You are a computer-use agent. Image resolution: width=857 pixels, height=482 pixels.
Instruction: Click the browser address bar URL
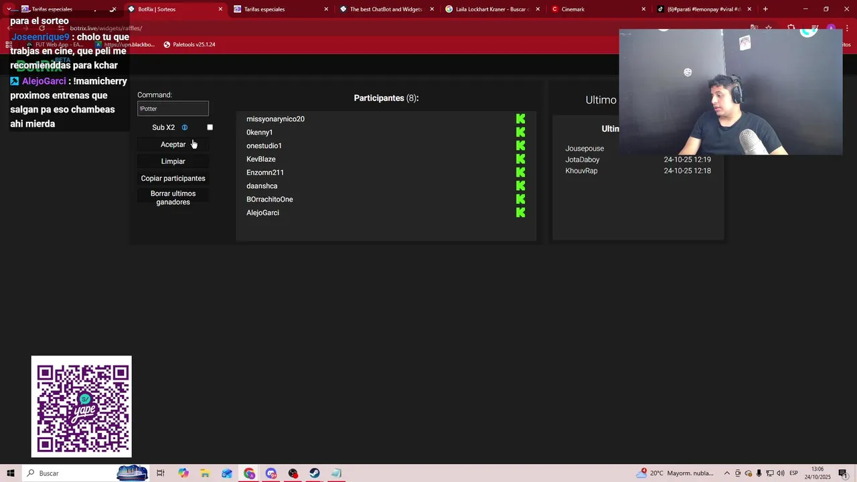pos(106,28)
